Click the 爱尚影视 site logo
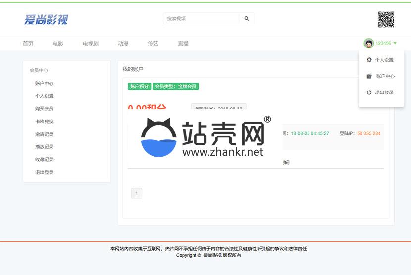 pos(46,19)
